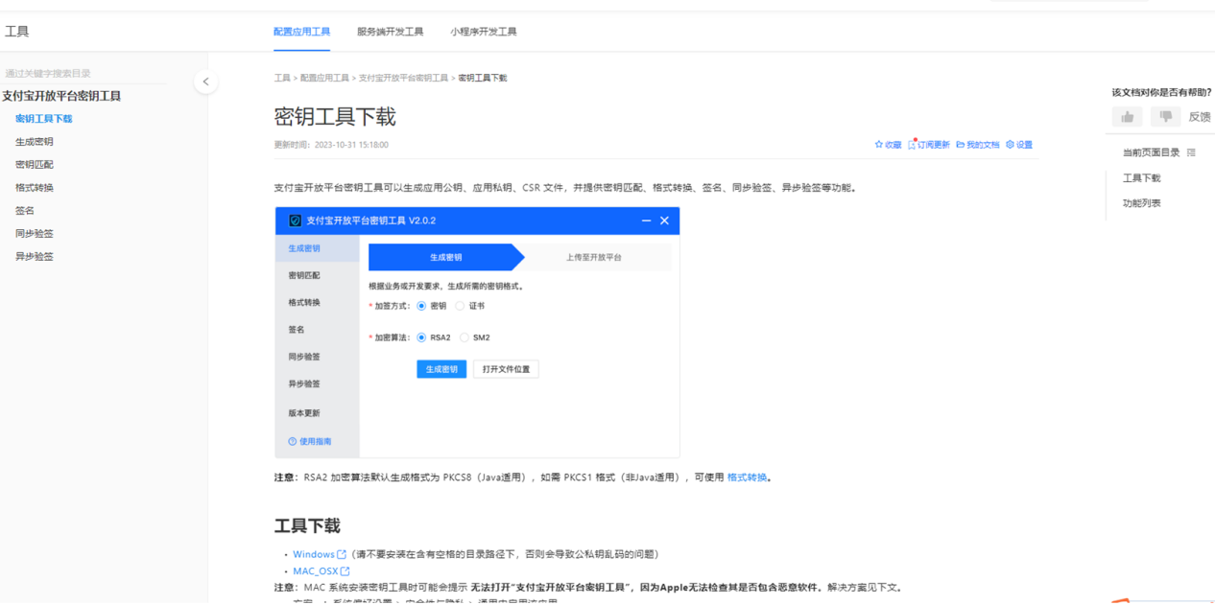Click the external-link icon next to Windows
The height and width of the screenshot is (605, 1215).
(342, 554)
